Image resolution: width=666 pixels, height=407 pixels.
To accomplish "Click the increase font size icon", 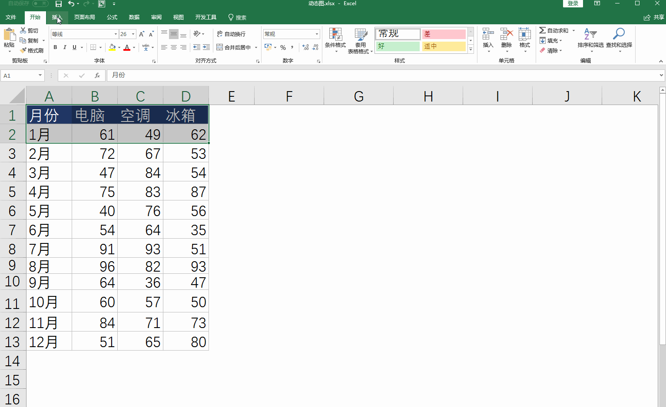I will click(142, 34).
